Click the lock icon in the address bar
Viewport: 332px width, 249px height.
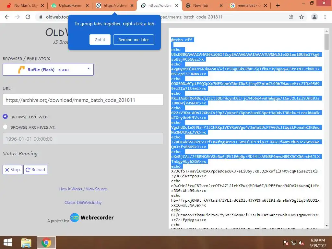41,17
